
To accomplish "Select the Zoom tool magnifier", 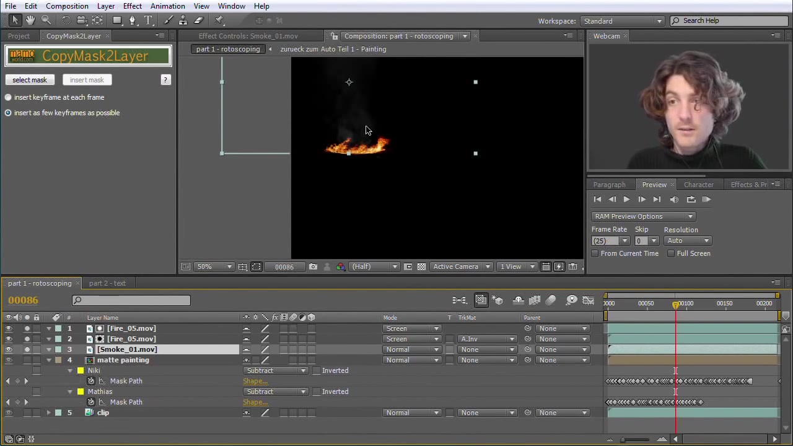I will (x=46, y=20).
